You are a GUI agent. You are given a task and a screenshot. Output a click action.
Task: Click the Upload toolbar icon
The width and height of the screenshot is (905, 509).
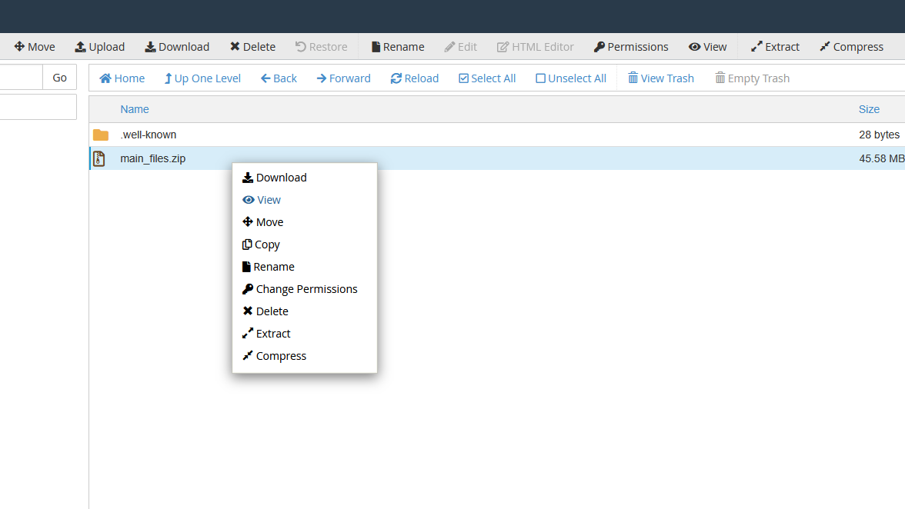(81, 47)
